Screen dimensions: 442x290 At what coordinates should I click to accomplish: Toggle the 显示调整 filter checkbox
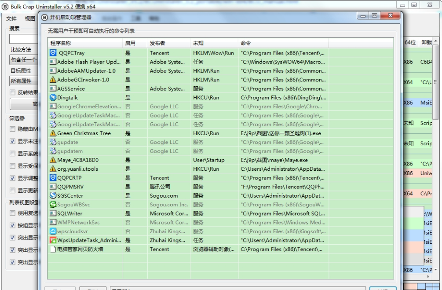(x=12, y=178)
